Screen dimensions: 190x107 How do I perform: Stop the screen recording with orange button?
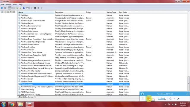pyautogui.click(x=148, y=99)
